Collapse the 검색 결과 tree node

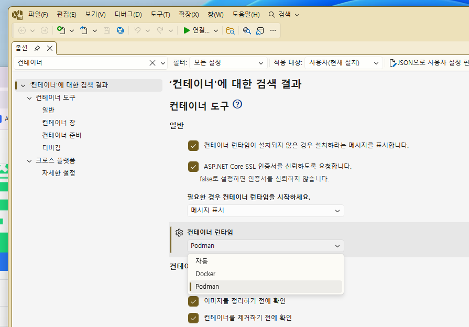[23, 85]
